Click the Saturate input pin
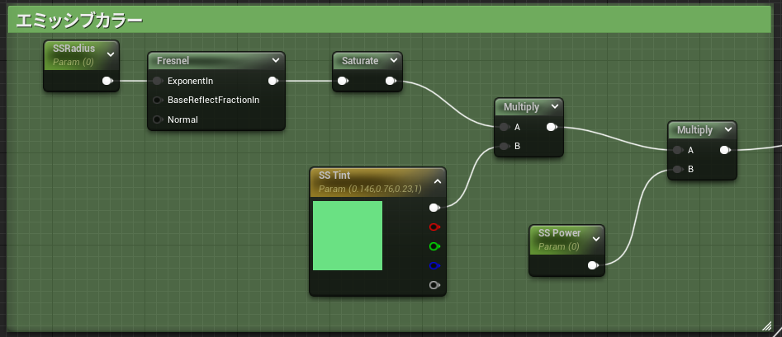 point(344,81)
